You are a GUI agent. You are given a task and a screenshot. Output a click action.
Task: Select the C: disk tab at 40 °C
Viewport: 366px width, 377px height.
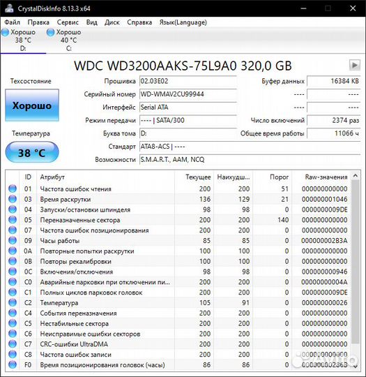[x=69, y=40]
